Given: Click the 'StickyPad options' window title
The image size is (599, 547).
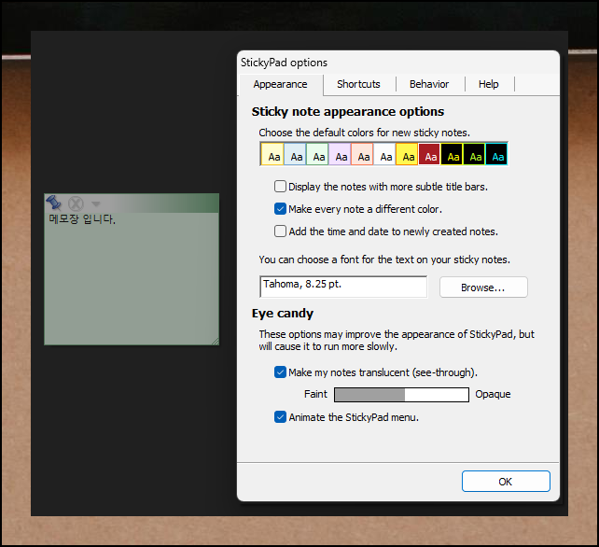Looking at the screenshot, I should (x=284, y=63).
